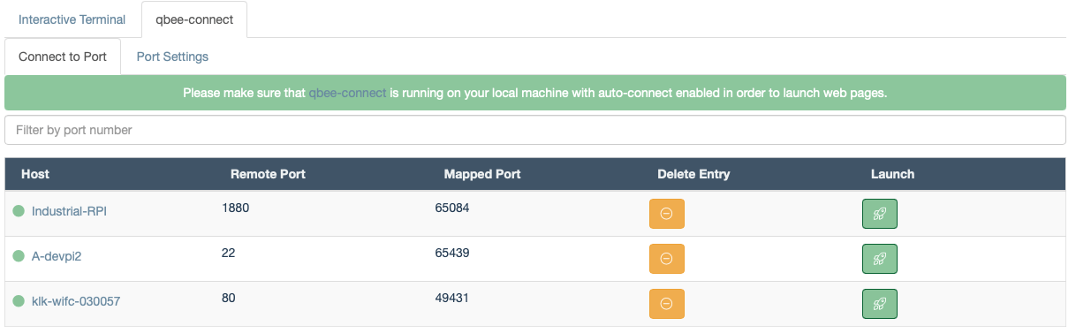Viewport: 1076px width, 333px height.
Task: Select mapped port value 65084
Action: (x=452, y=208)
